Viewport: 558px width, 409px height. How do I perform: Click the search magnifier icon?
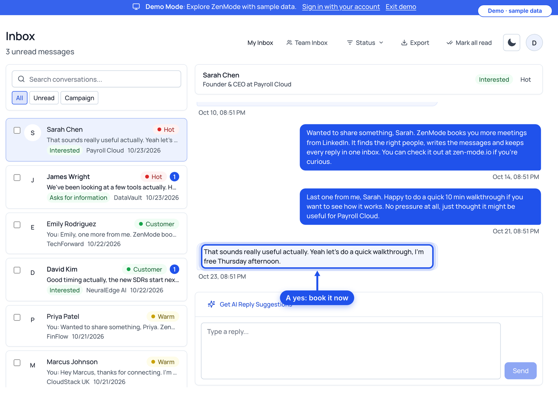21,79
